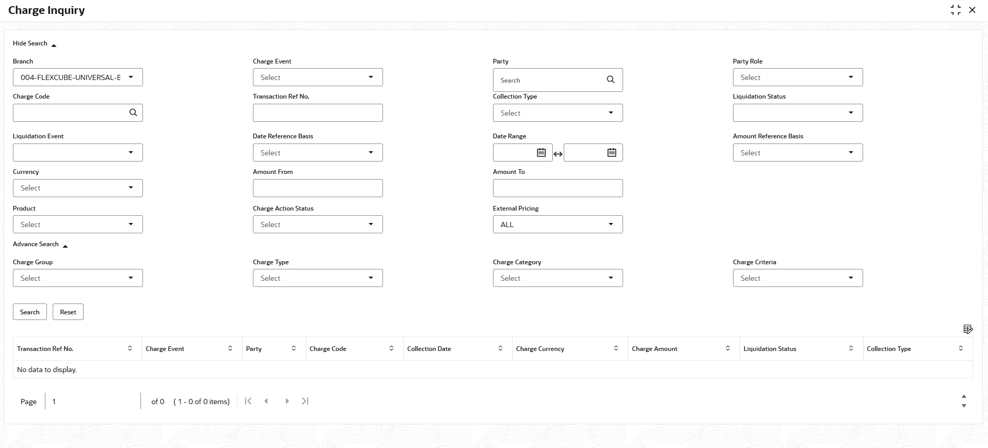
Task: Open the Charge Event dropdown
Action: 318,77
